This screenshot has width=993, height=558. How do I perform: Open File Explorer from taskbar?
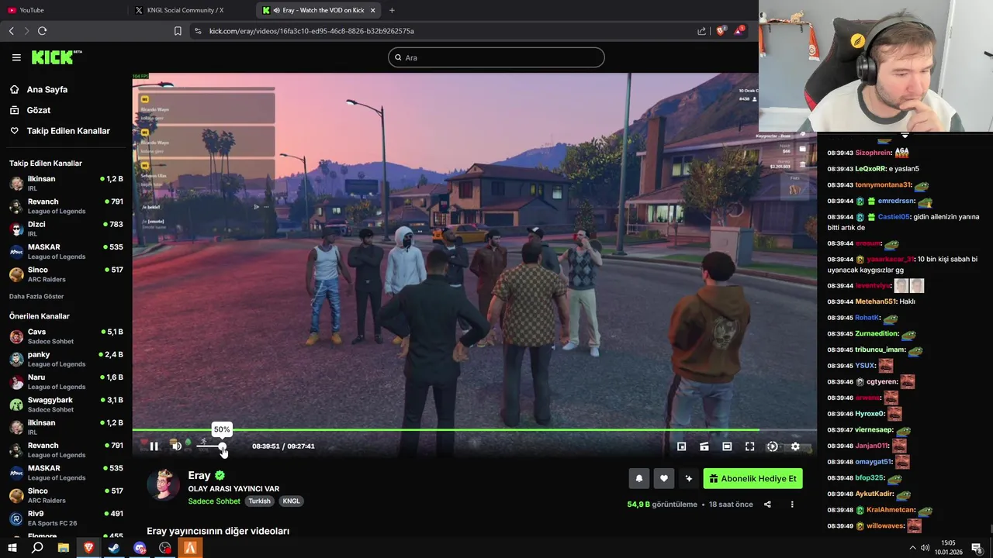click(x=63, y=548)
